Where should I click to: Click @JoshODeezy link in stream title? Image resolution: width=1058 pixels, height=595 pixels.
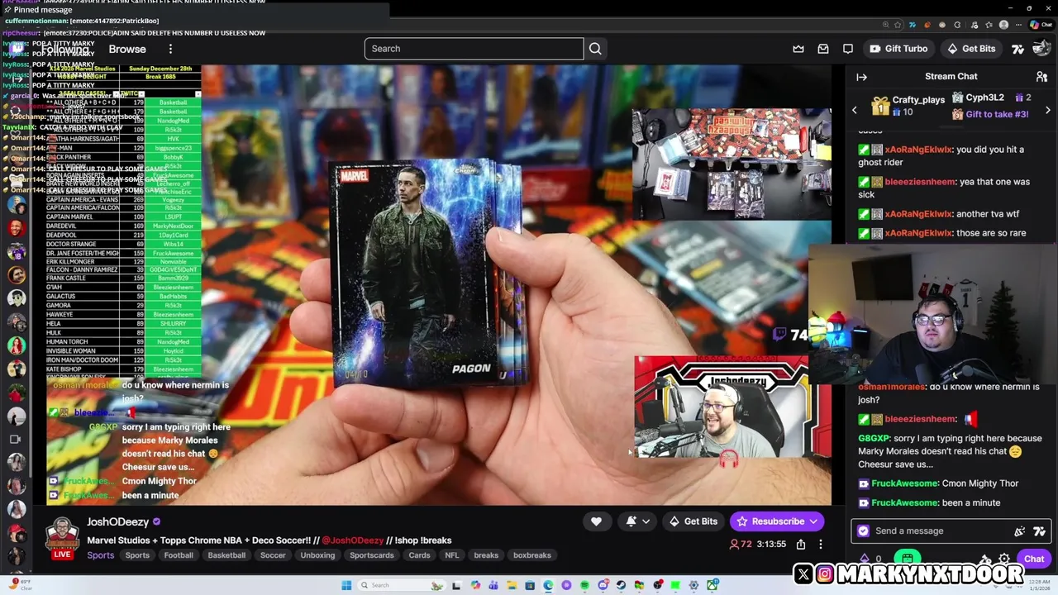[x=353, y=540]
